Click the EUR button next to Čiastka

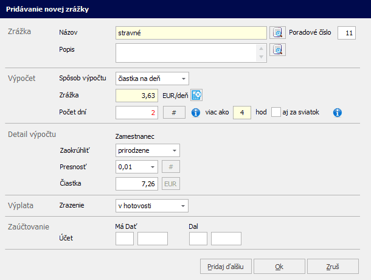coord(171,183)
